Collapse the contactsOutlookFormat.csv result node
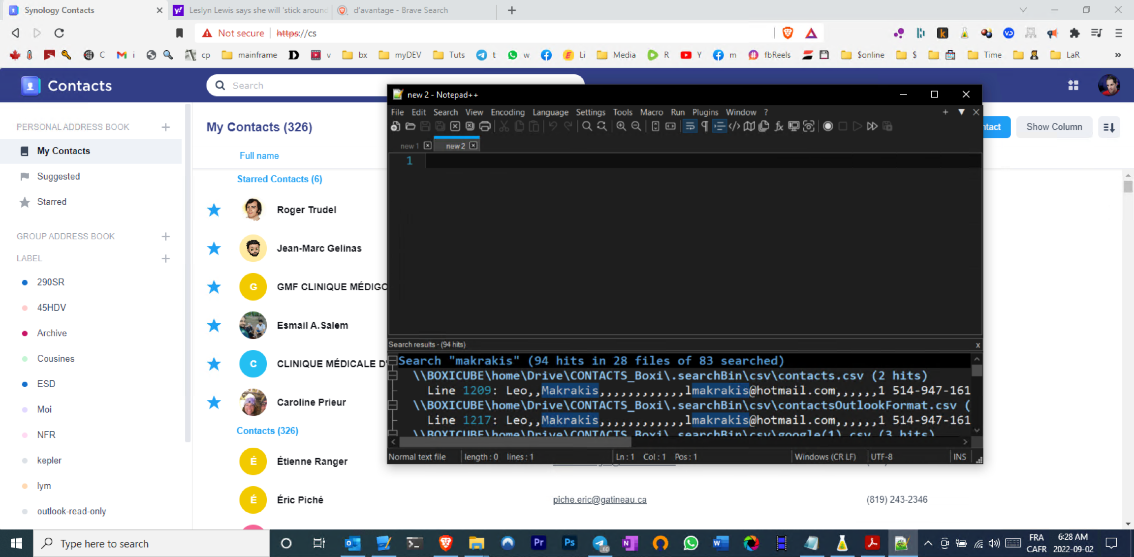 [x=393, y=405]
